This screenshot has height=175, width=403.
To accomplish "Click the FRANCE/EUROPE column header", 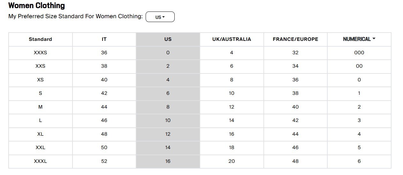I will point(295,39).
